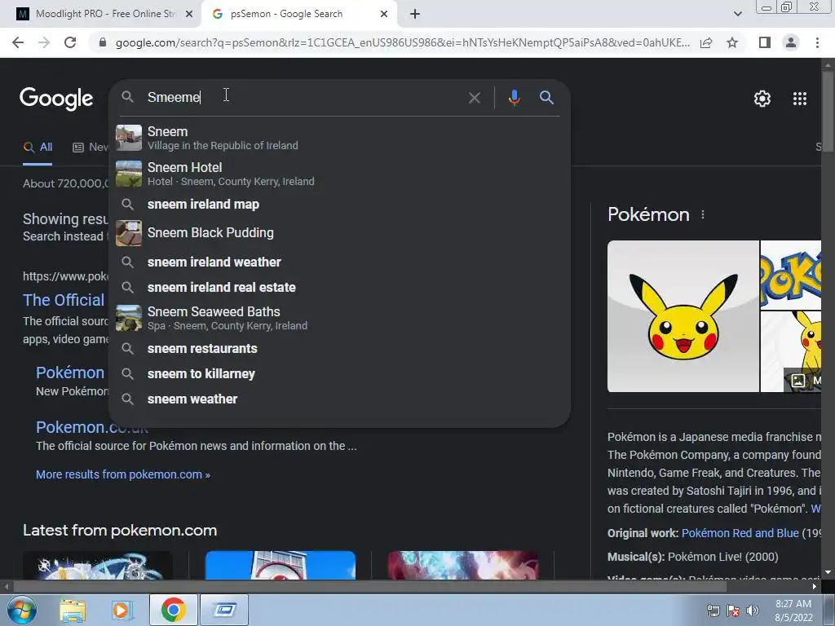Choose Sneem Black Pudding suggestion

point(339,233)
